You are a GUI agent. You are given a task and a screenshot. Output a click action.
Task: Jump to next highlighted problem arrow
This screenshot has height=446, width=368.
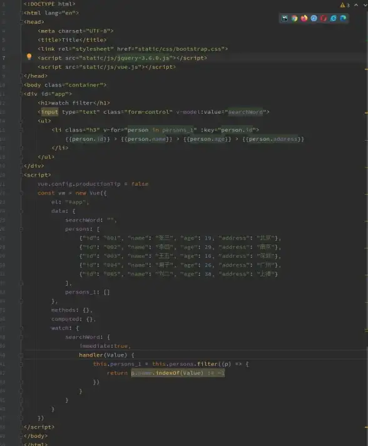click(365, 5)
